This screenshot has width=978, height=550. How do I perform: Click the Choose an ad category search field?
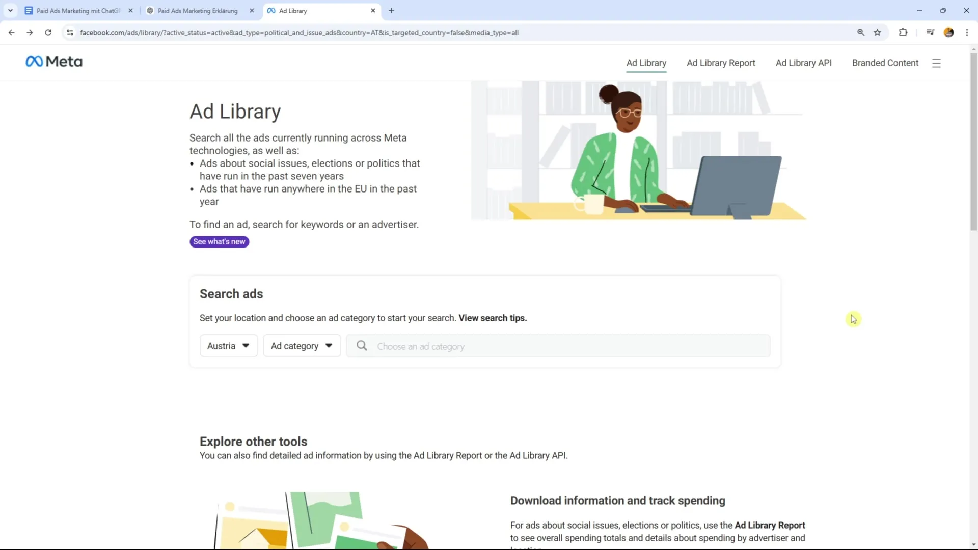[x=558, y=346]
